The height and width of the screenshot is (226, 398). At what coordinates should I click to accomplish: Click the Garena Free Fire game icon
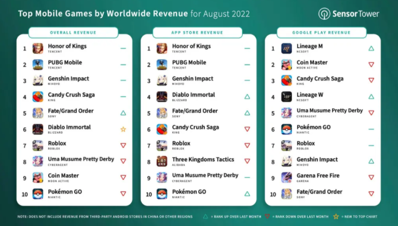pos(286,178)
